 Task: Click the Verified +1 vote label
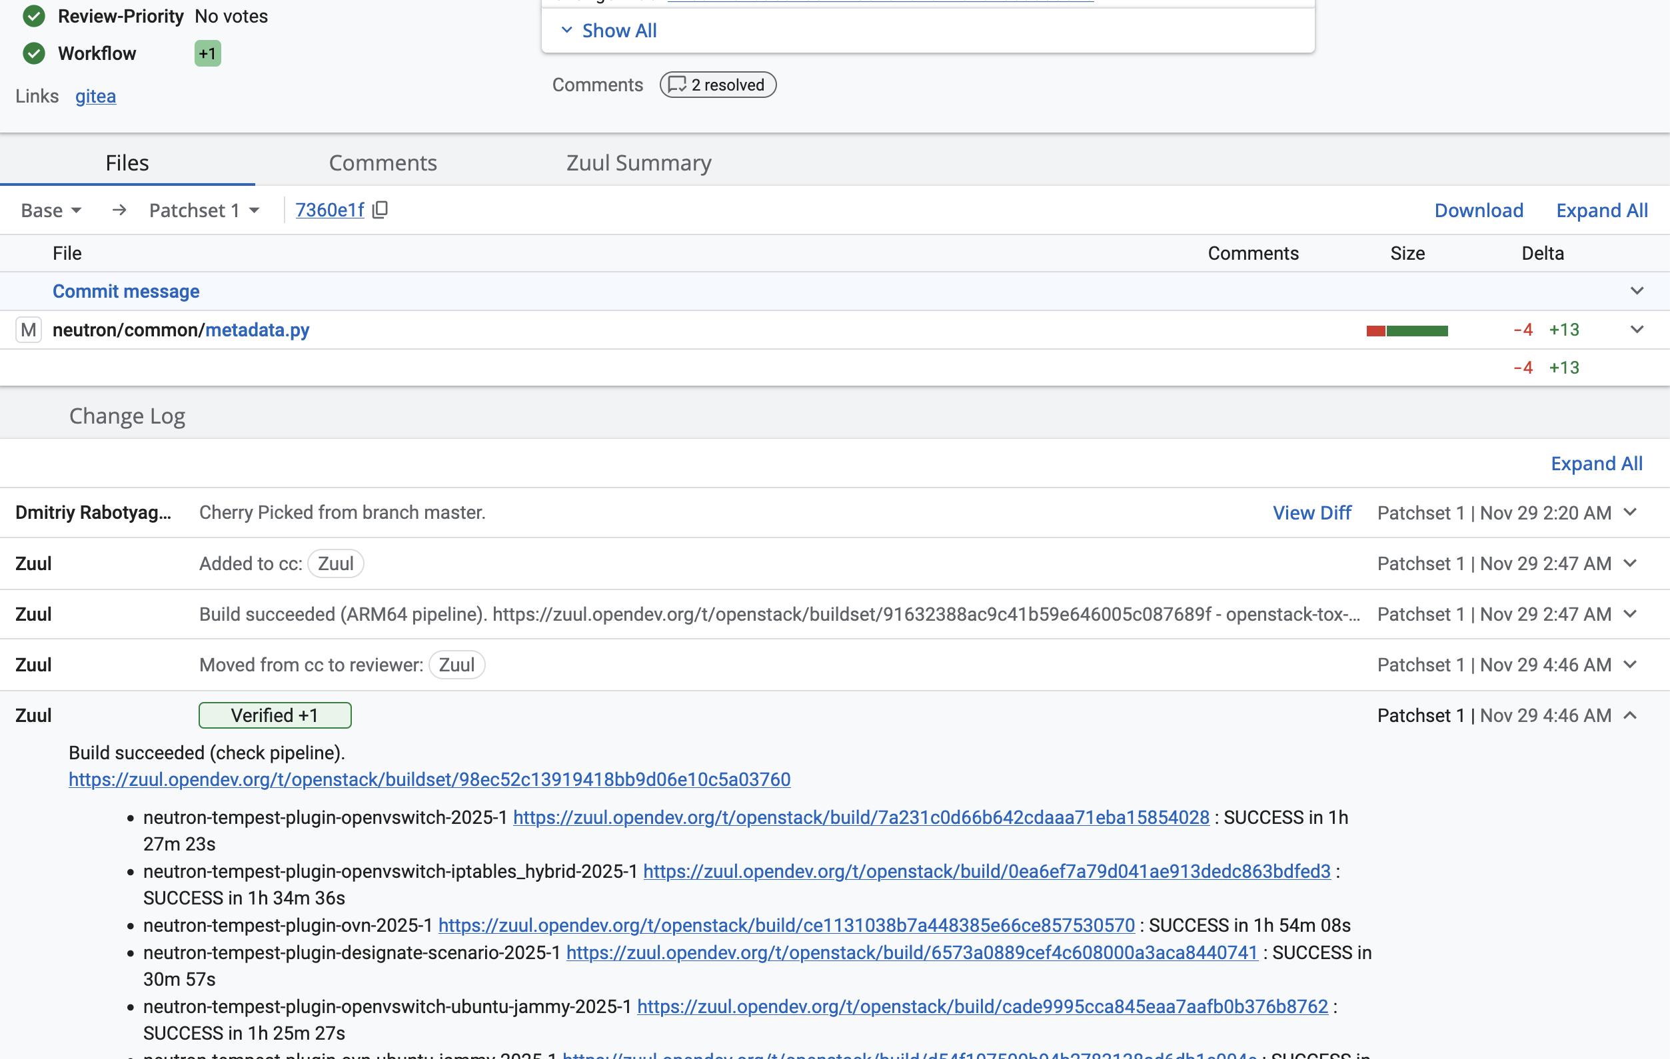275,715
